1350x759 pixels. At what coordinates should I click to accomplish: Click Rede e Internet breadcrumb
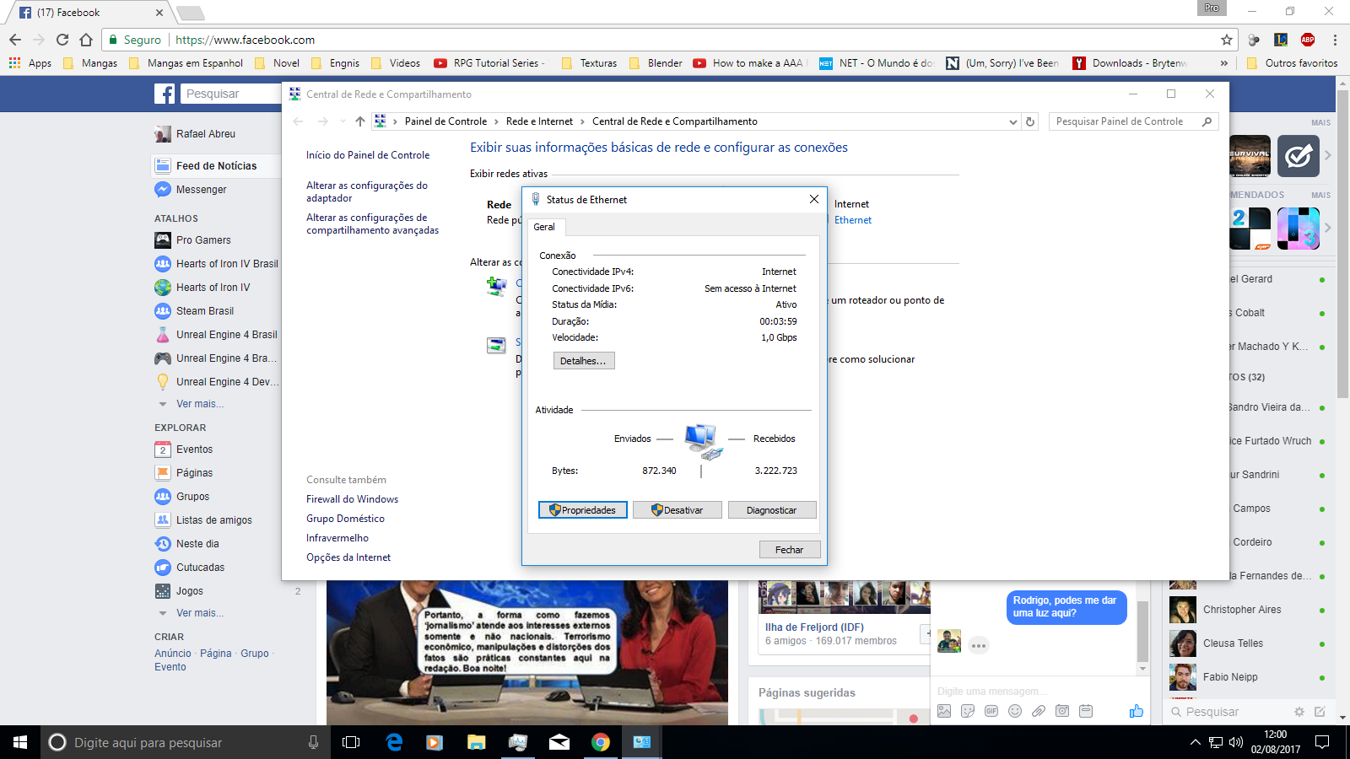click(539, 121)
